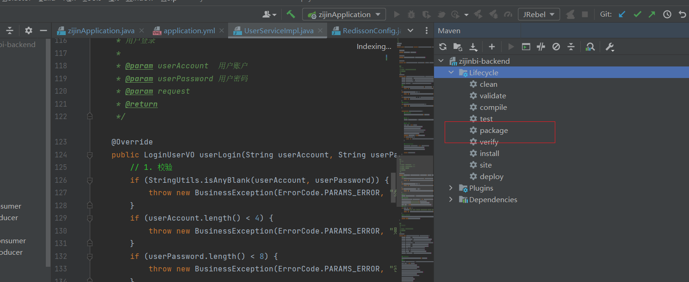689x282 pixels.
Task: Collapse the Lifecycle node
Action: [451, 72]
